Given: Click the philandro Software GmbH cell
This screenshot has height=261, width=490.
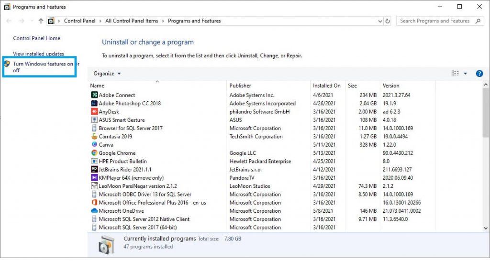Looking at the screenshot, I should click(x=259, y=111).
